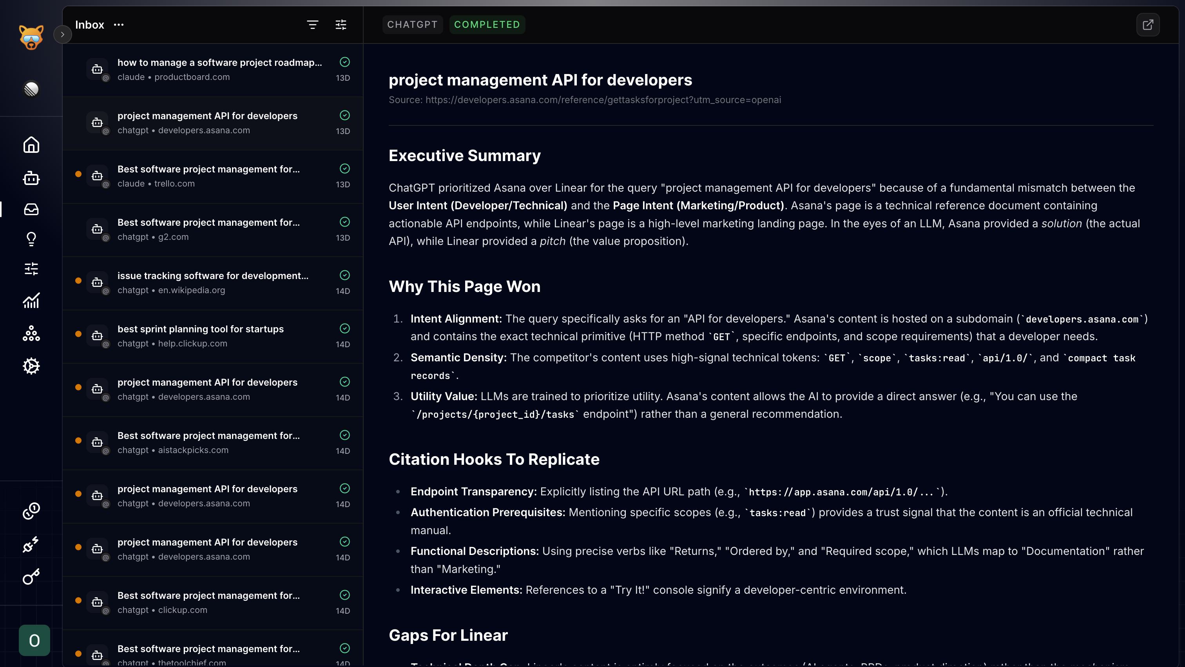1185x667 pixels.
Task: Open Inbox tray sidebar icon
Action: tap(31, 209)
